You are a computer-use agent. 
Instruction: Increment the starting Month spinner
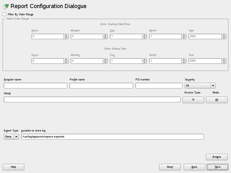point(184,35)
